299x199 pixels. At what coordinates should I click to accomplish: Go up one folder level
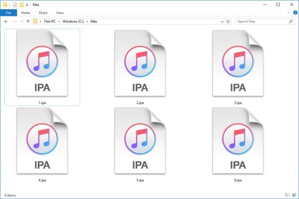click(x=28, y=21)
